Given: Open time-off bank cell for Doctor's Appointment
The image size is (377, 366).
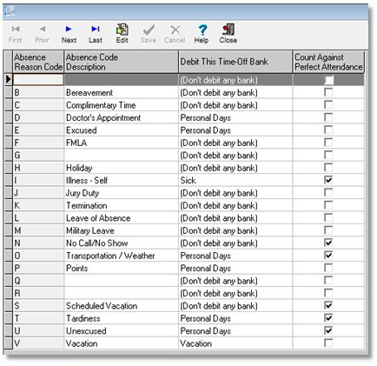Looking at the screenshot, I should 235,117.
